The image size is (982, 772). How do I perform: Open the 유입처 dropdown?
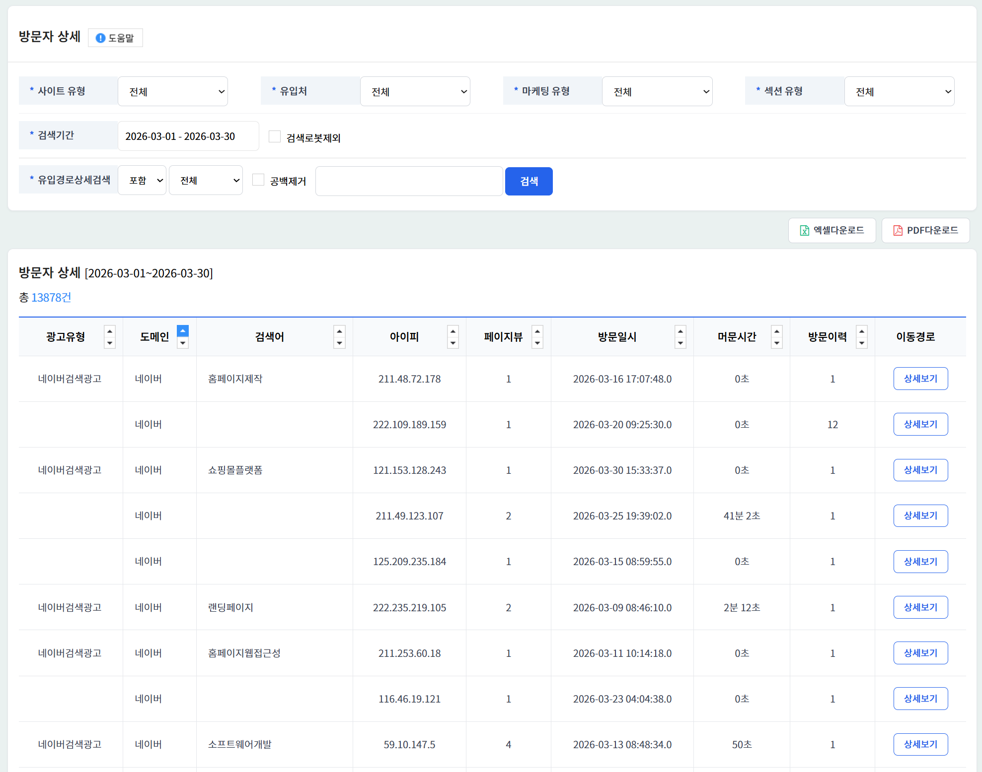click(x=415, y=91)
